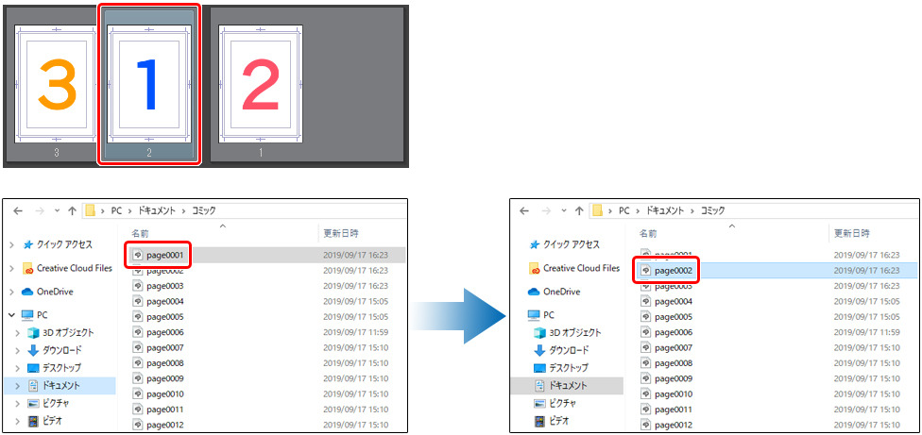Select デスクトップ in left window tree

pos(61,368)
